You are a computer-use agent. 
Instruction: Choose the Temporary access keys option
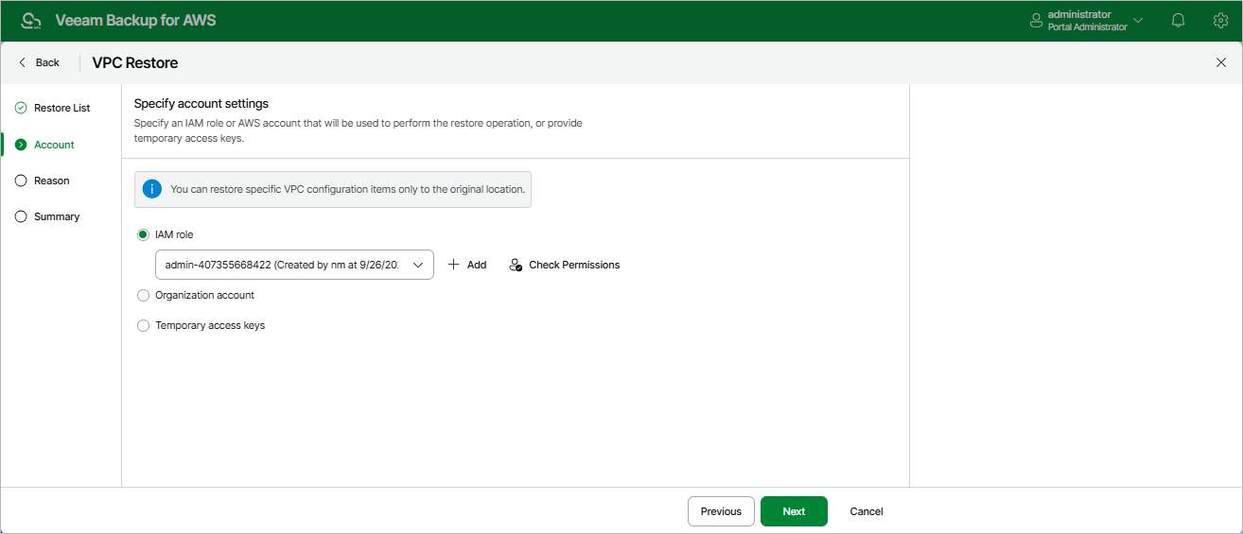coord(144,325)
